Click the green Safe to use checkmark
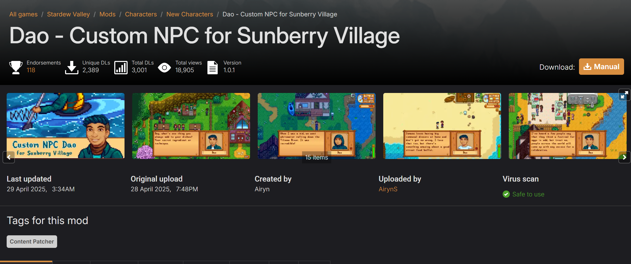This screenshot has width=631, height=264. click(506, 194)
